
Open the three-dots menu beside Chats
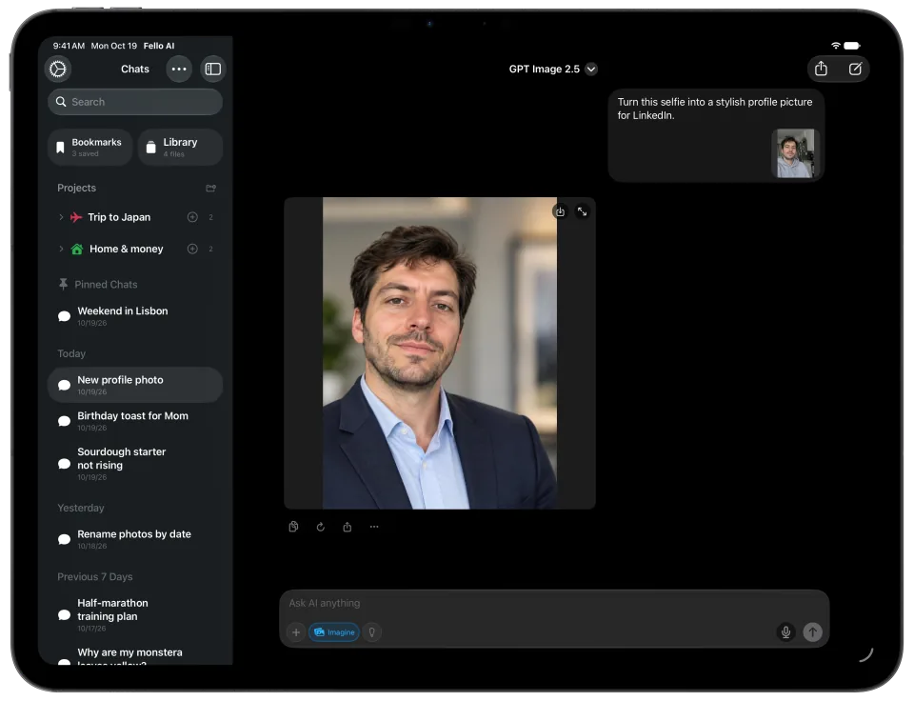179,69
